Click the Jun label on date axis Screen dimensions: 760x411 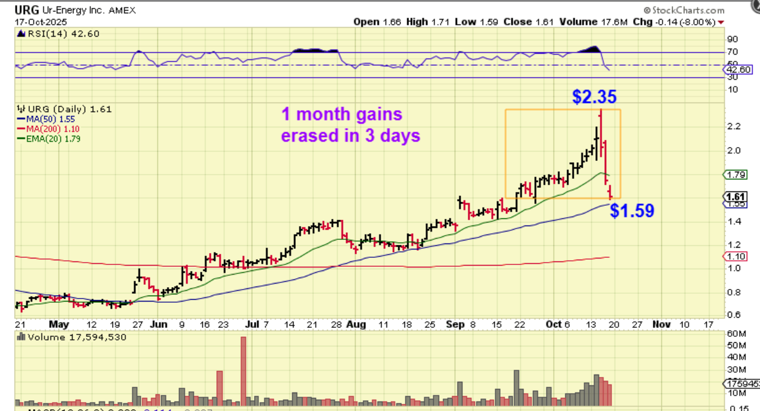[159, 324]
